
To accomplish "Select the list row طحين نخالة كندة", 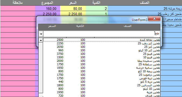I will (x=102, y=40).
